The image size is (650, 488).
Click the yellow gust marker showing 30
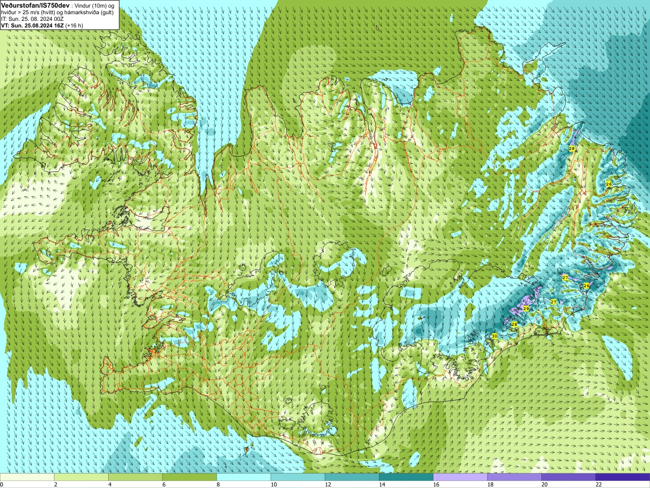pos(495,336)
